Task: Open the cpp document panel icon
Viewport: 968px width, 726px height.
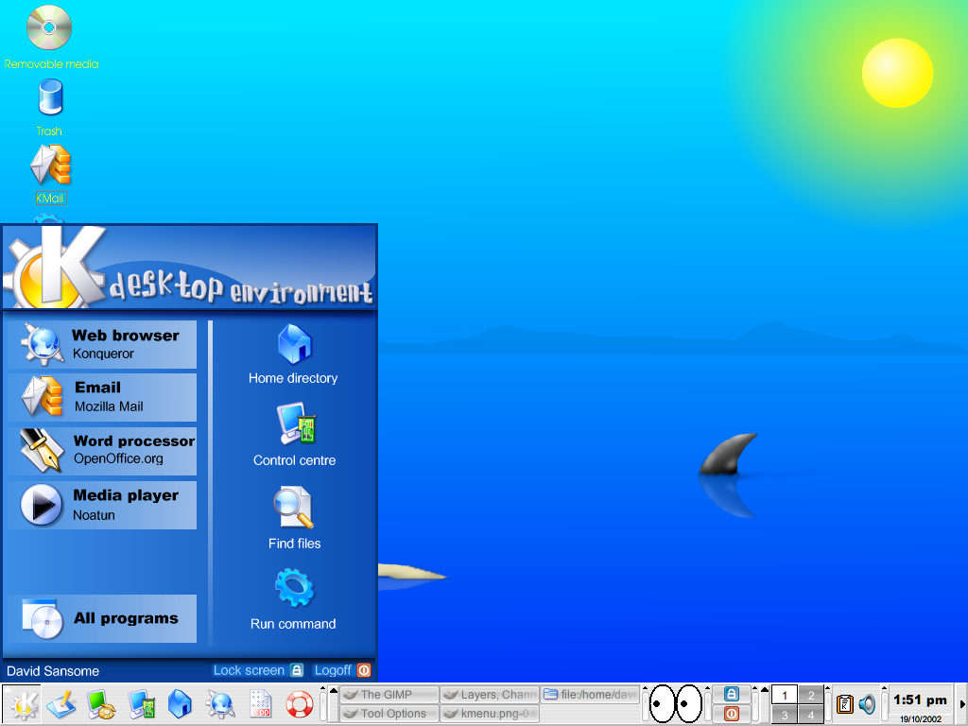Action: tap(261, 704)
